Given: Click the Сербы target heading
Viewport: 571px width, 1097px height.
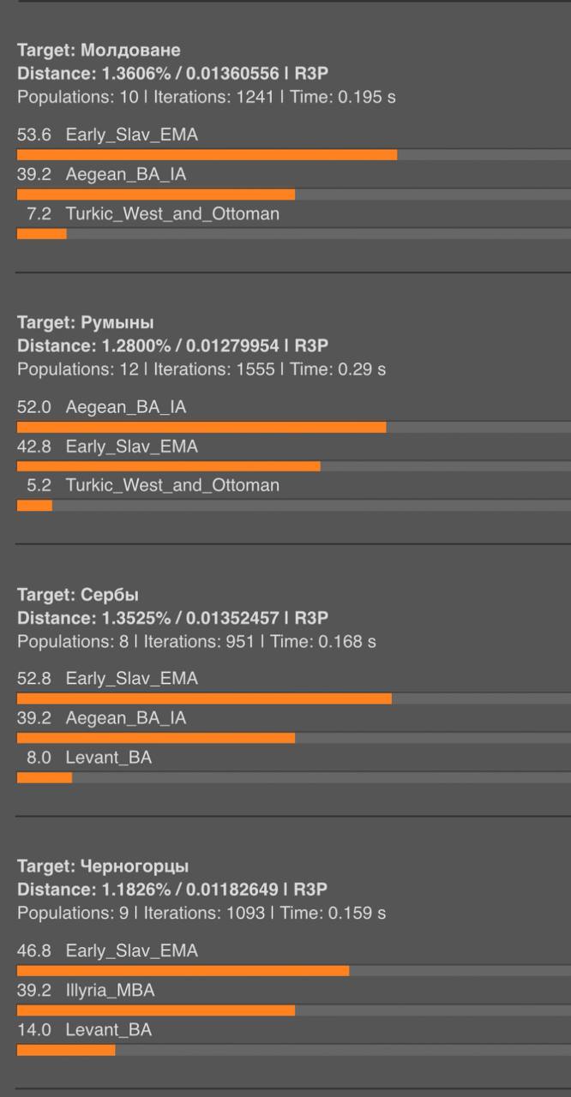Looking at the screenshot, I should (x=78, y=595).
